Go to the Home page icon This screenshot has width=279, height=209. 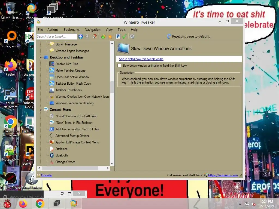[x=95, y=36]
